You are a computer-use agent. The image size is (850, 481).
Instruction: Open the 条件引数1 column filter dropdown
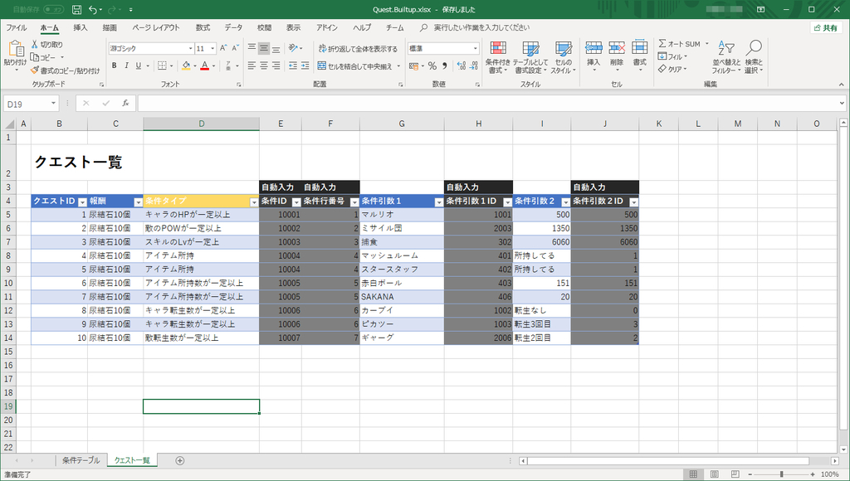tap(438, 202)
